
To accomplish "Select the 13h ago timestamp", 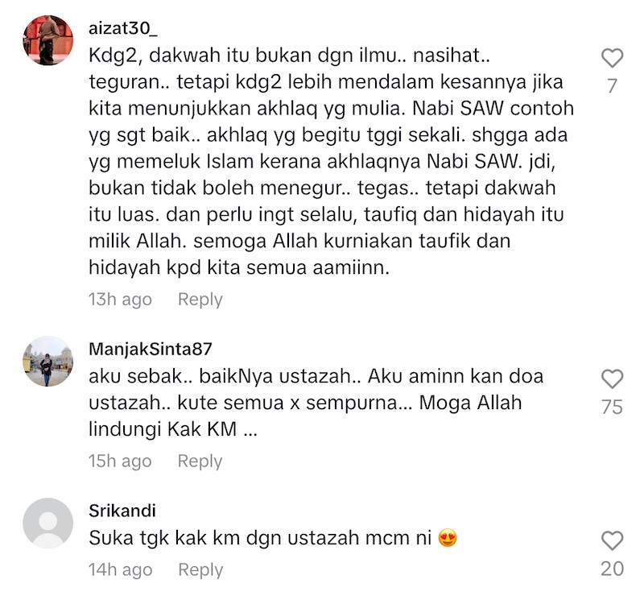I will (120, 300).
